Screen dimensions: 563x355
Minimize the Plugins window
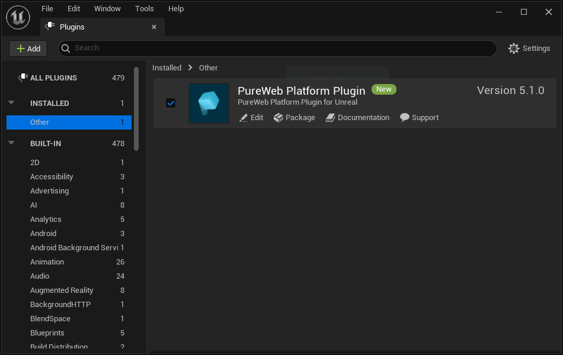click(x=499, y=12)
